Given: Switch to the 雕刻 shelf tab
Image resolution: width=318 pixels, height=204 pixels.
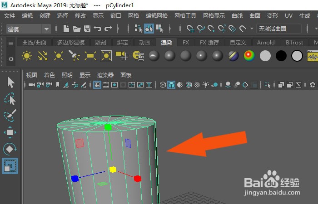Looking at the screenshot, I should pyautogui.click(x=100, y=42).
